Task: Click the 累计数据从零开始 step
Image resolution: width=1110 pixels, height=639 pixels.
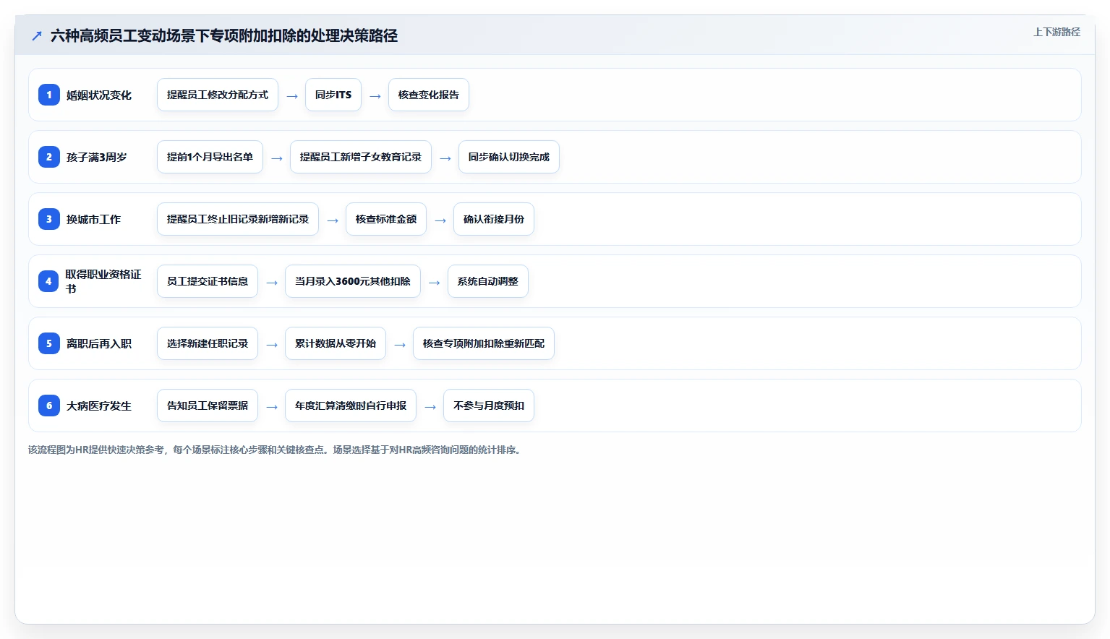Action: 336,343
